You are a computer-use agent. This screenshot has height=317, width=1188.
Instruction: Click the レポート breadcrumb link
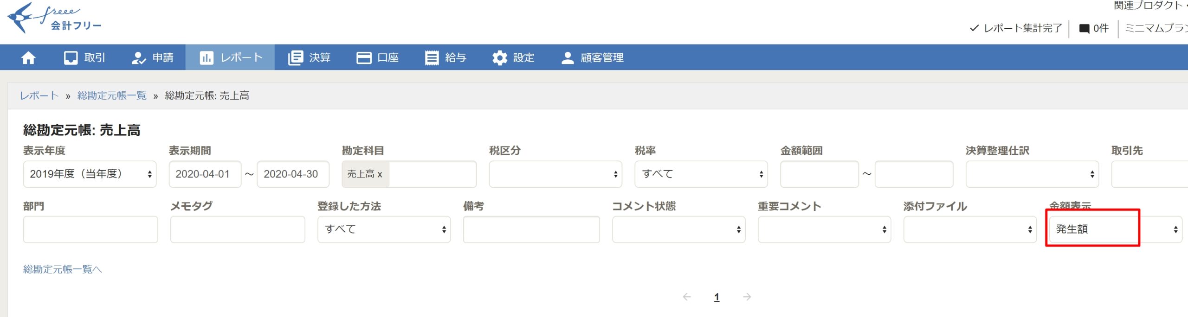click(x=39, y=95)
